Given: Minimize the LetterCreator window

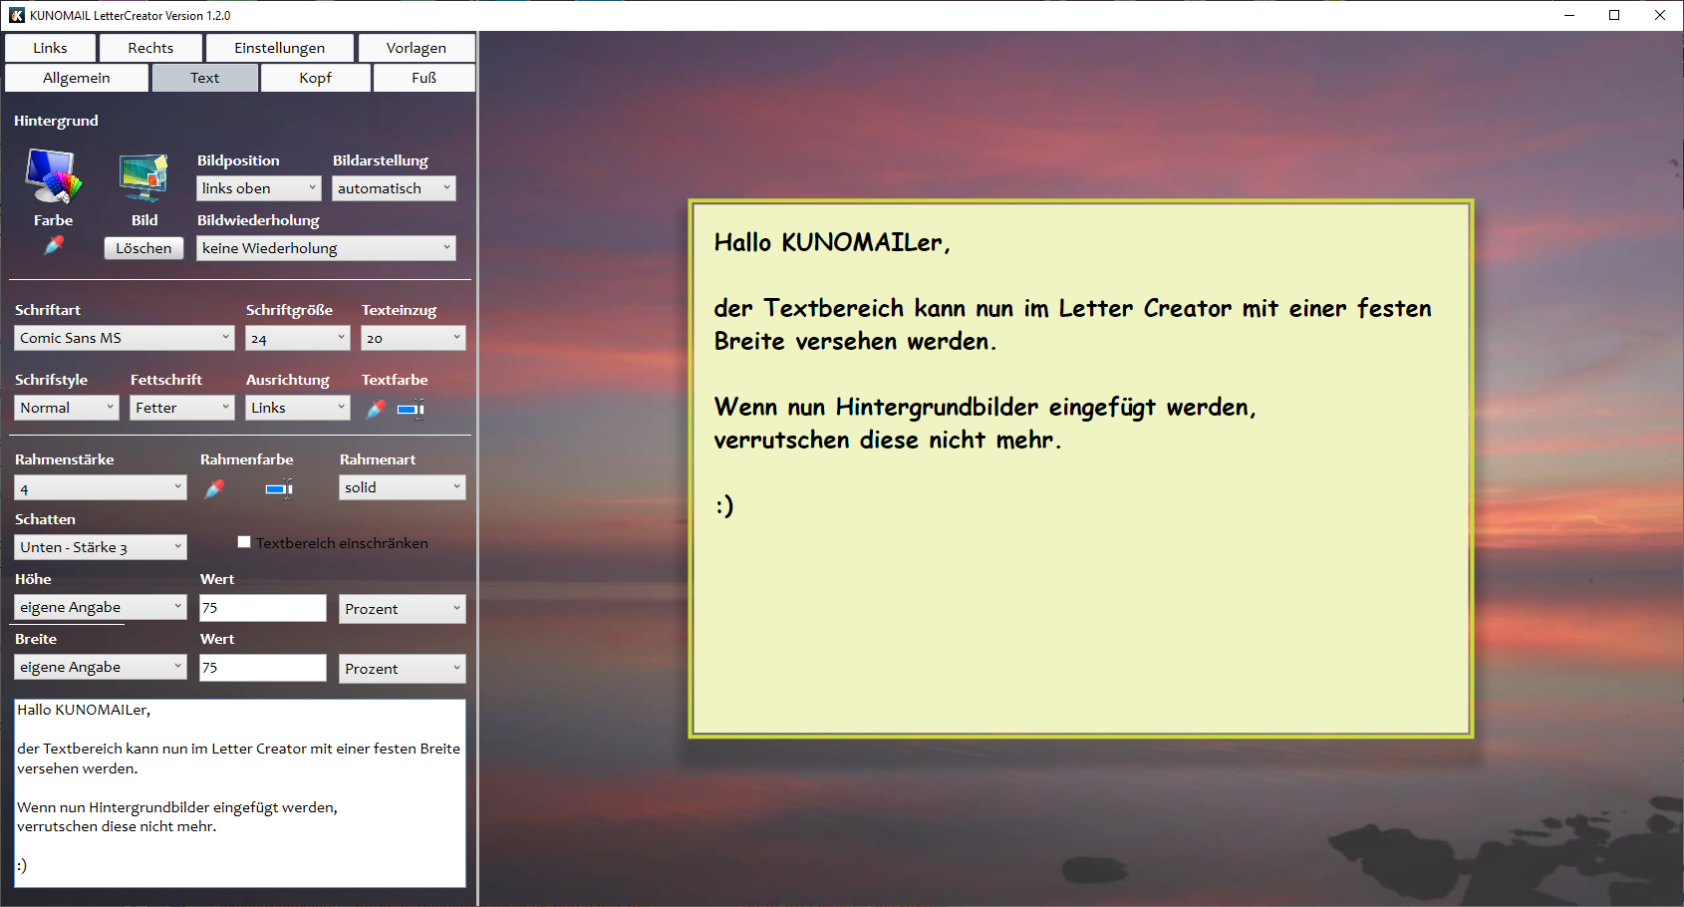Looking at the screenshot, I should tap(1569, 15).
